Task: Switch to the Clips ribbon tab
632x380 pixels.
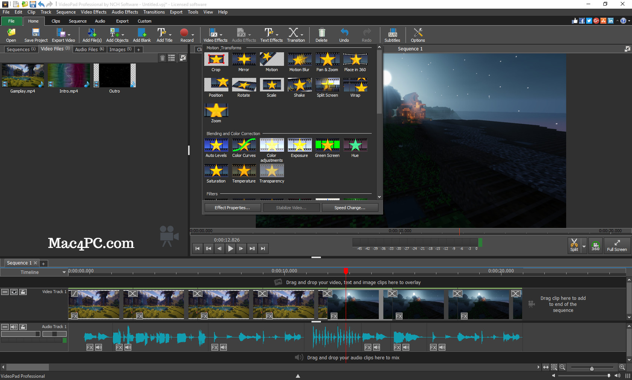Action: tap(56, 21)
